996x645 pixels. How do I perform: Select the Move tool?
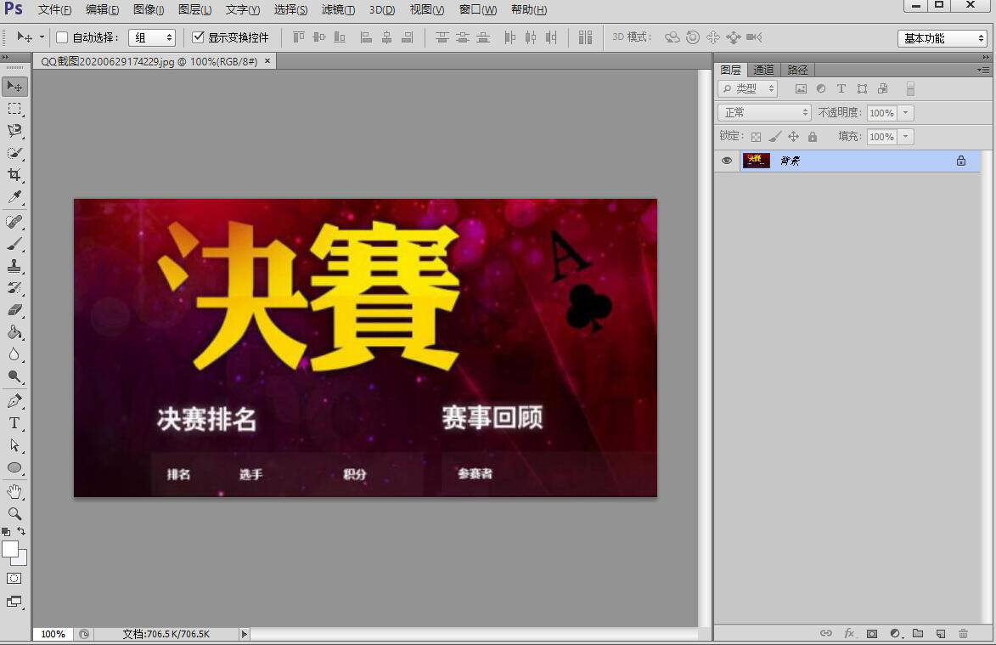click(14, 85)
